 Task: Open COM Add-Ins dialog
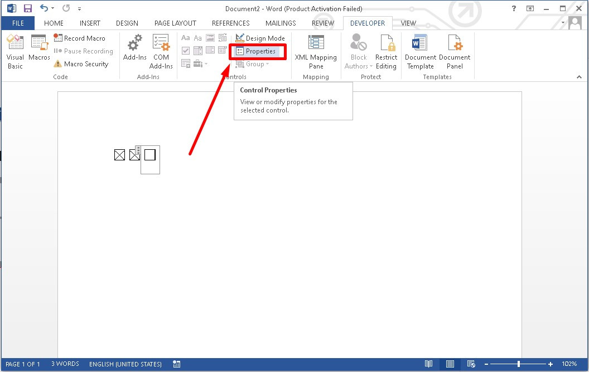tap(161, 51)
